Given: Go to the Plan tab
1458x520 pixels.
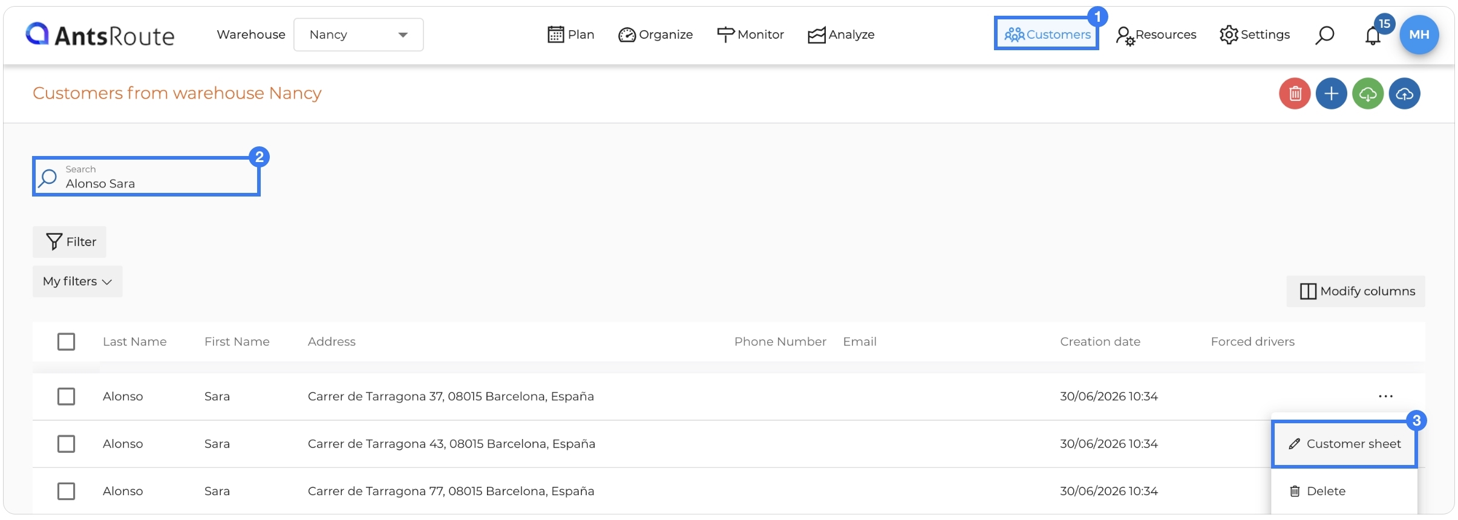Looking at the screenshot, I should pos(570,34).
